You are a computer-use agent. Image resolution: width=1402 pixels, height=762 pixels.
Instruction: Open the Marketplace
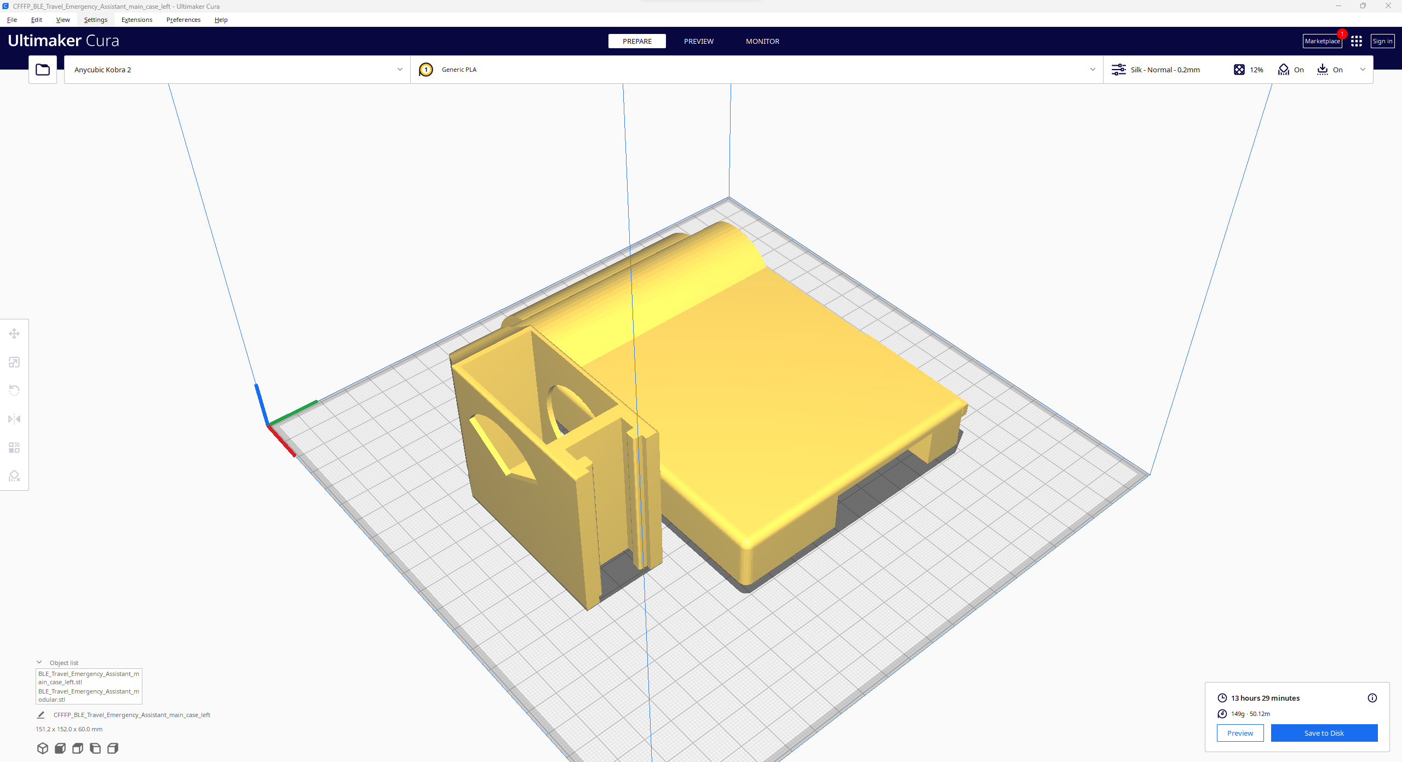1323,41
